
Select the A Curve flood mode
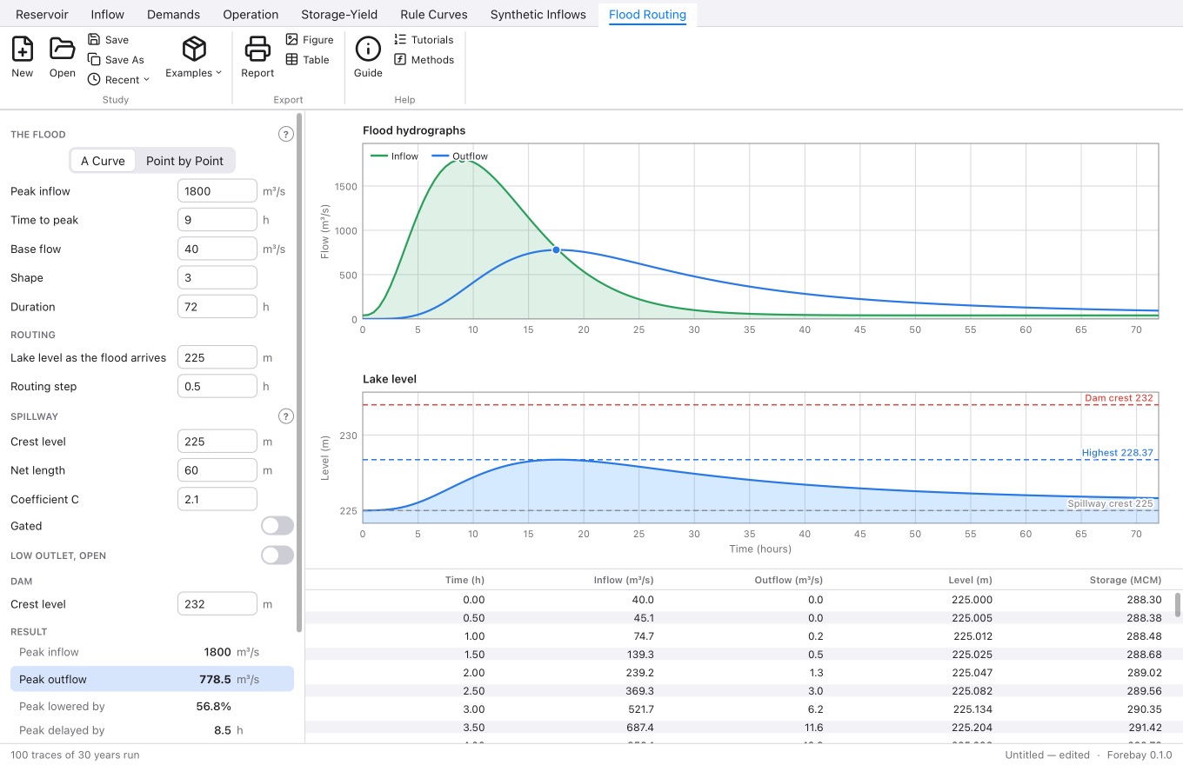[103, 161]
